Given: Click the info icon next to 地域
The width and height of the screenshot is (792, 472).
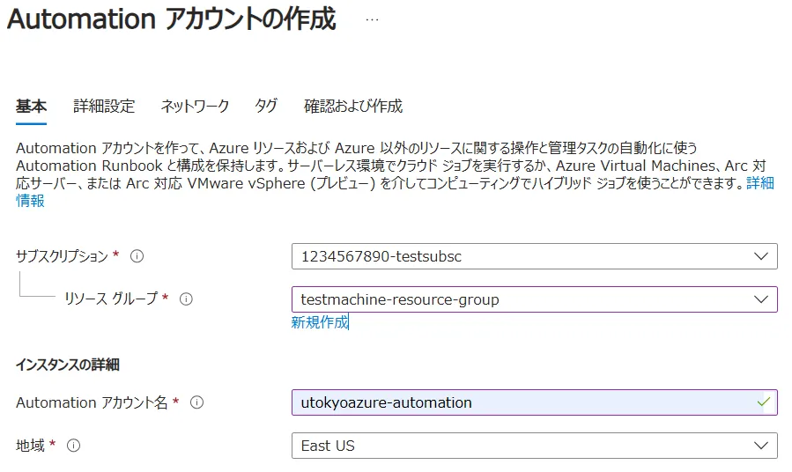Looking at the screenshot, I should (x=74, y=446).
